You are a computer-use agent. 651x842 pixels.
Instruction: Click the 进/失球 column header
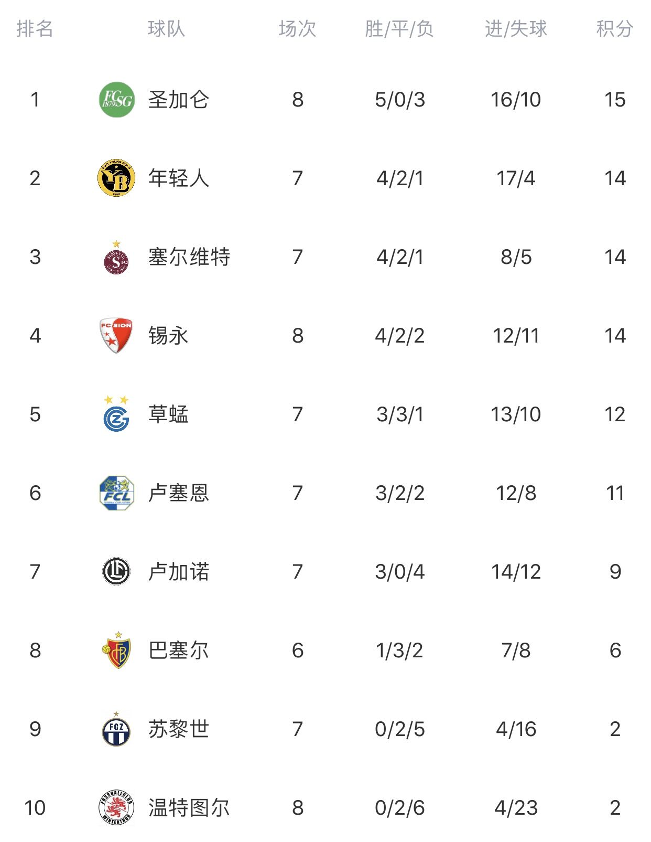tap(516, 29)
